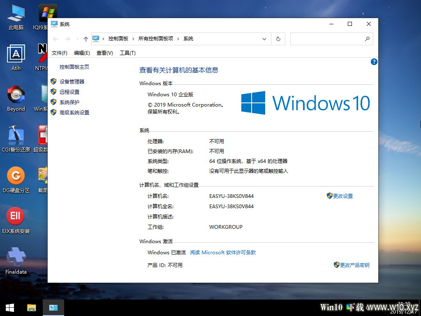Image resolution: width=421 pixels, height=316 pixels.
Task: Click the computer icon in address bar
Action: tap(96, 39)
